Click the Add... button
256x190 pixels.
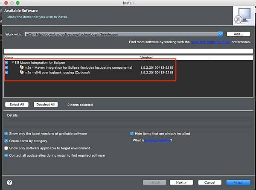239,34
